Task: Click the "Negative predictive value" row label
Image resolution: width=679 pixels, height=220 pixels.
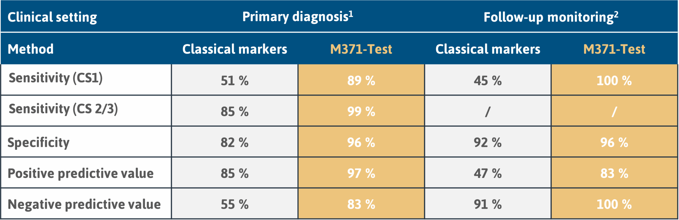Action: (84, 204)
